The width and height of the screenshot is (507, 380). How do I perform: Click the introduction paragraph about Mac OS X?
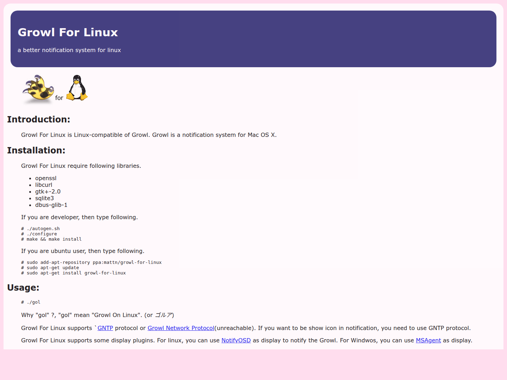(x=149, y=135)
